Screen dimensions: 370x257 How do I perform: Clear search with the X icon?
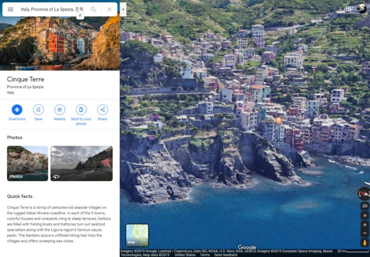109,10
